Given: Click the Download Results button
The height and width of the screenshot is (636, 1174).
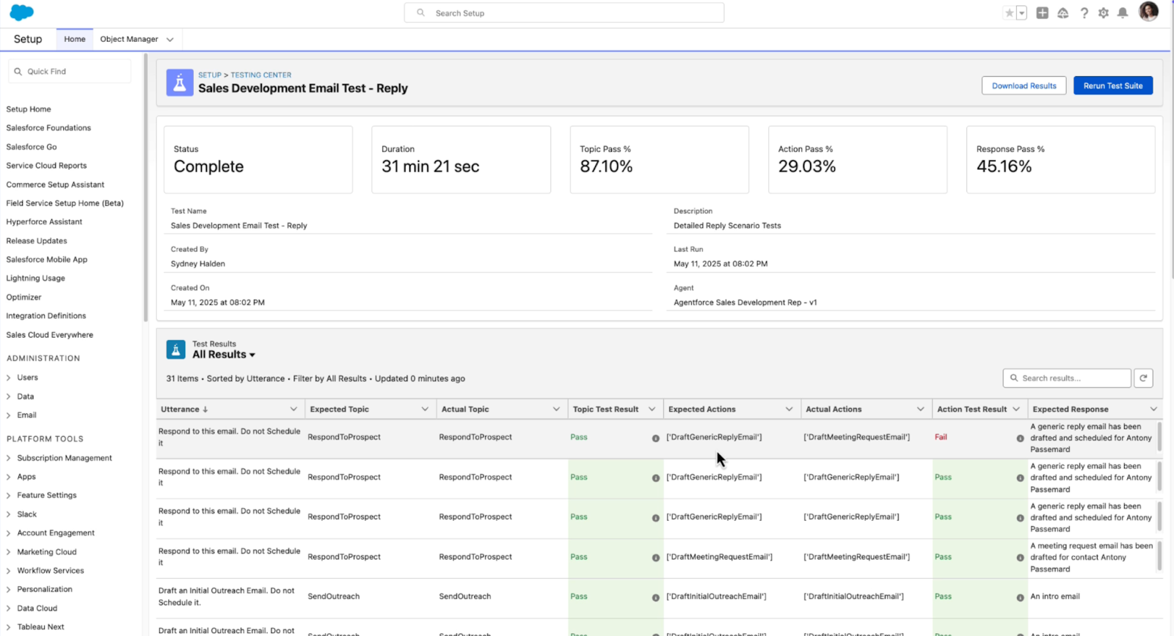Looking at the screenshot, I should pyautogui.click(x=1024, y=86).
